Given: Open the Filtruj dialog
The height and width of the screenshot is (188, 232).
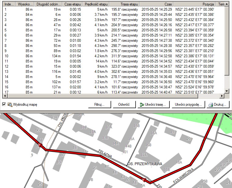Looking at the screenshot, I should 100,105.
